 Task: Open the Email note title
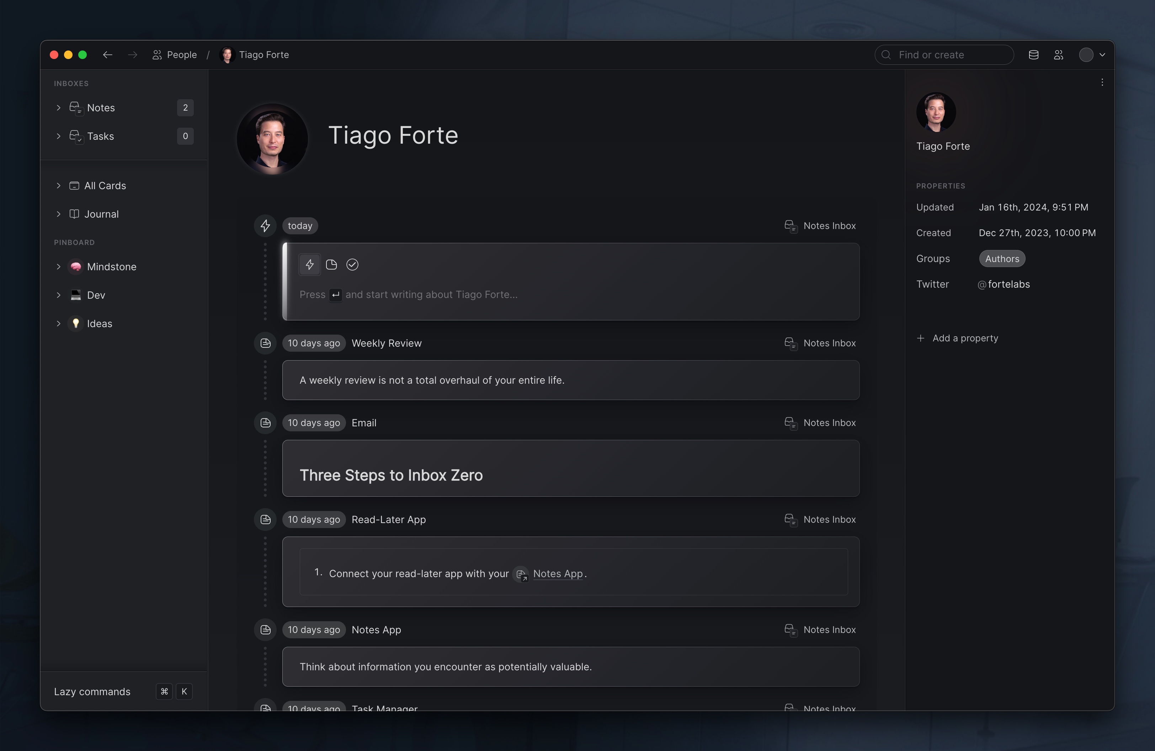(x=364, y=423)
